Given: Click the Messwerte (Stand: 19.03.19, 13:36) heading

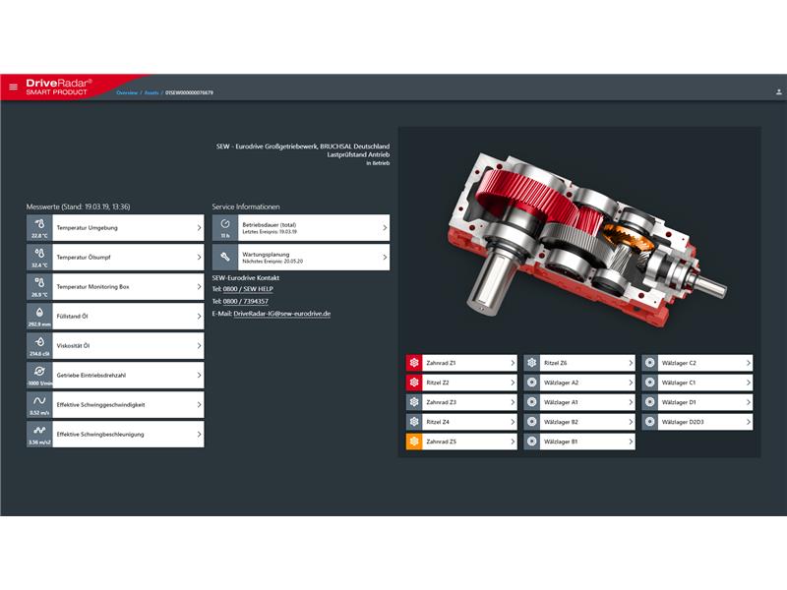Looking at the screenshot, I should [79, 206].
